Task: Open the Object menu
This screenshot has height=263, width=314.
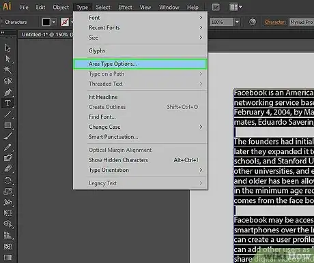Action: point(61,7)
